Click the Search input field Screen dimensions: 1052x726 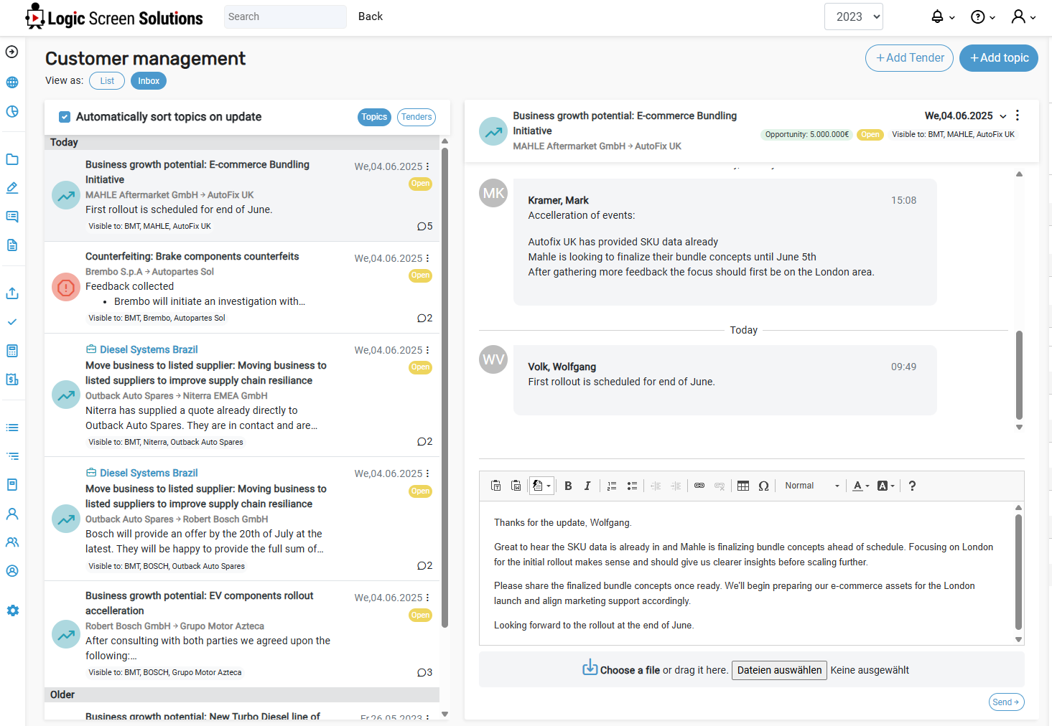point(285,16)
